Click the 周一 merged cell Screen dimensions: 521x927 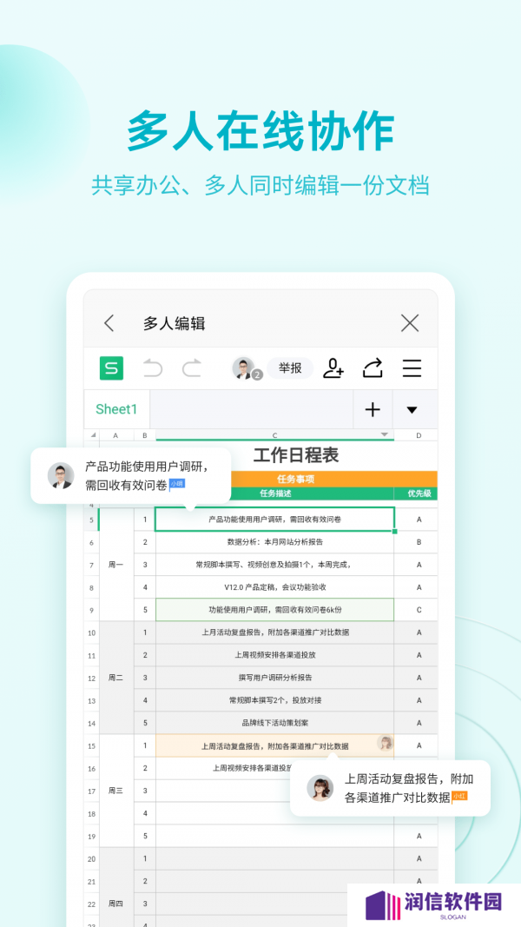point(116,565)
